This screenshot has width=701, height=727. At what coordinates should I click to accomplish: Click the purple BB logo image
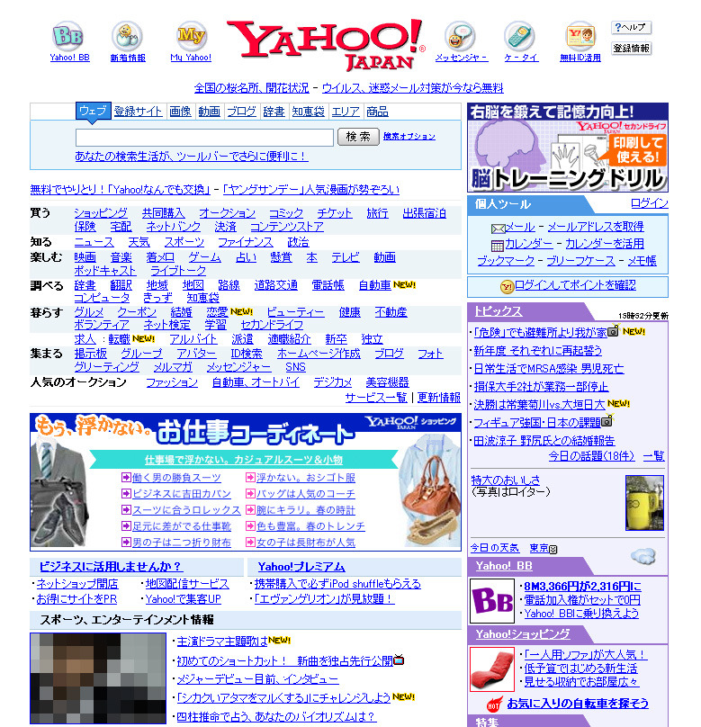pos(492,601)
